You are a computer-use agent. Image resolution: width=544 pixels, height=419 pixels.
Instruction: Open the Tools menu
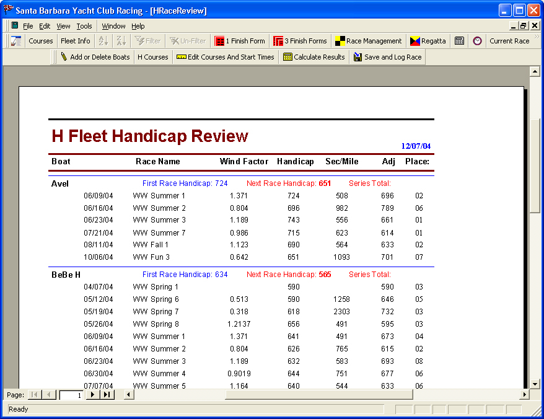tap(84, 26)
